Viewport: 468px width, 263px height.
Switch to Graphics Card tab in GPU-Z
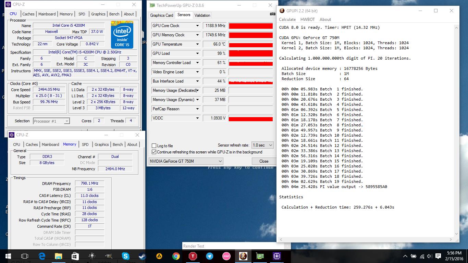click(162, 15)
